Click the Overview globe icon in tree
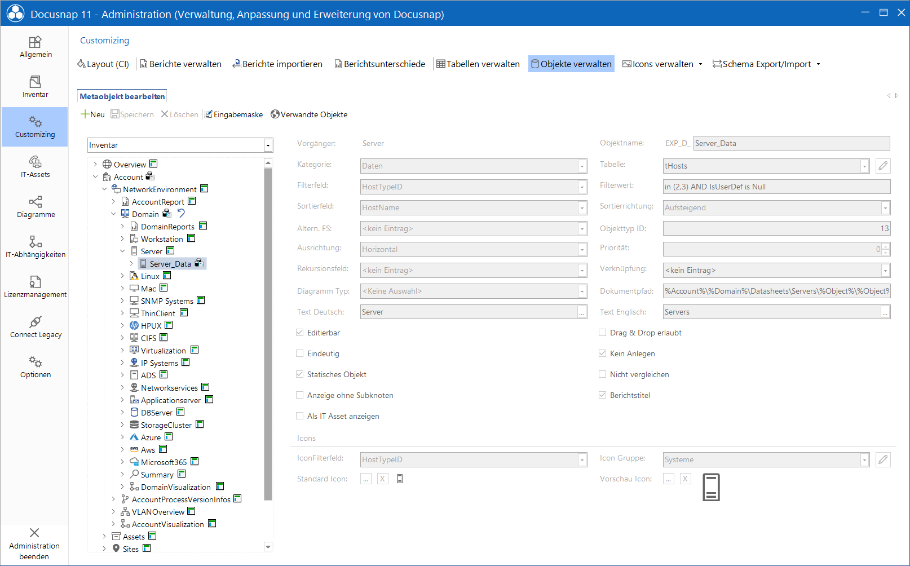 click(x=107, y=165)
